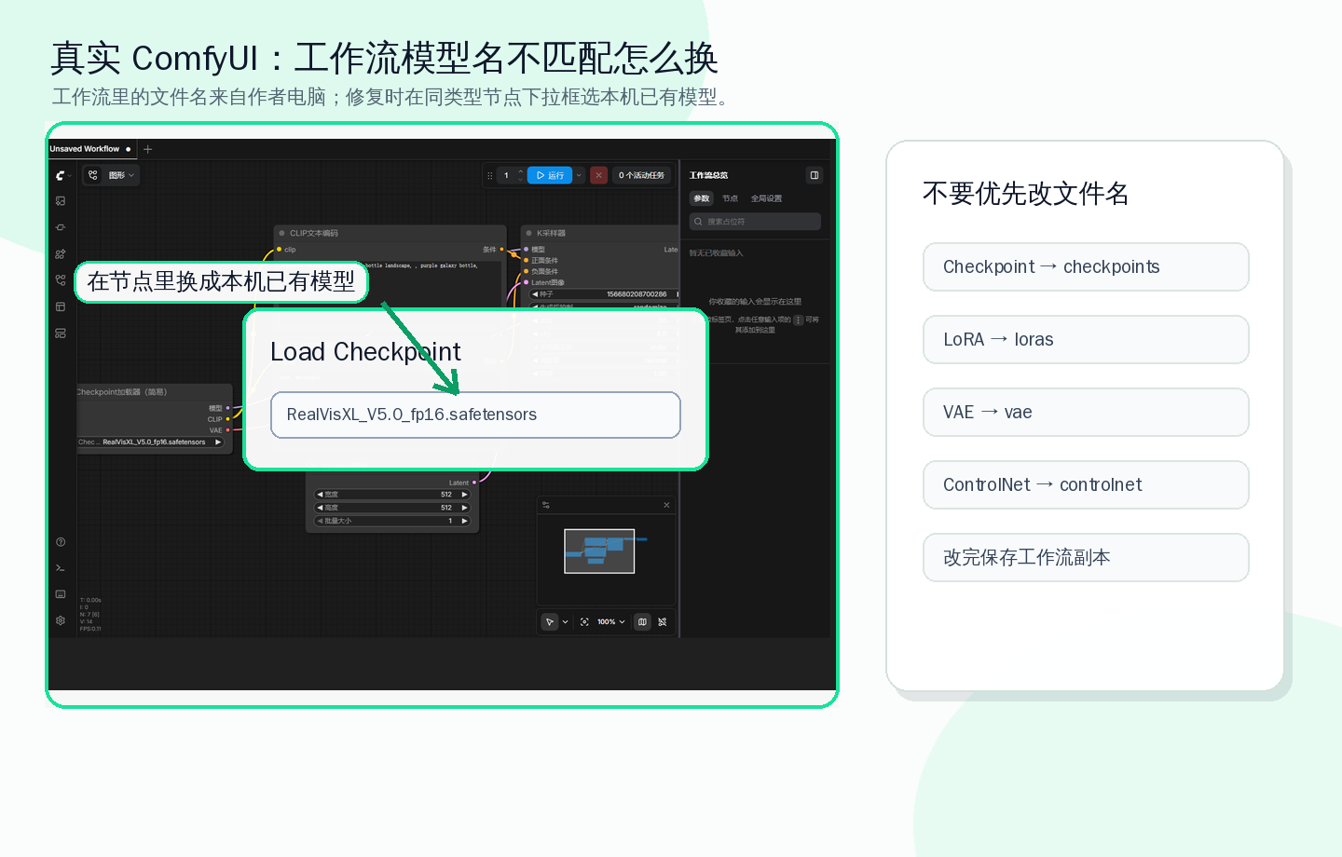
Task: Increase 宽度 with right arrow
Action: 464,495
